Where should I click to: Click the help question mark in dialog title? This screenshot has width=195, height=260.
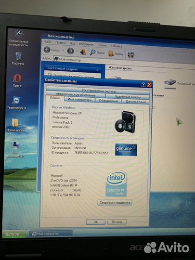(x=143, y=85)
